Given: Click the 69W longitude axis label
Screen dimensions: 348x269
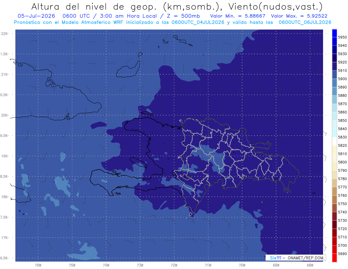Looking at the screenshot, I should click(x=276, y=265).
